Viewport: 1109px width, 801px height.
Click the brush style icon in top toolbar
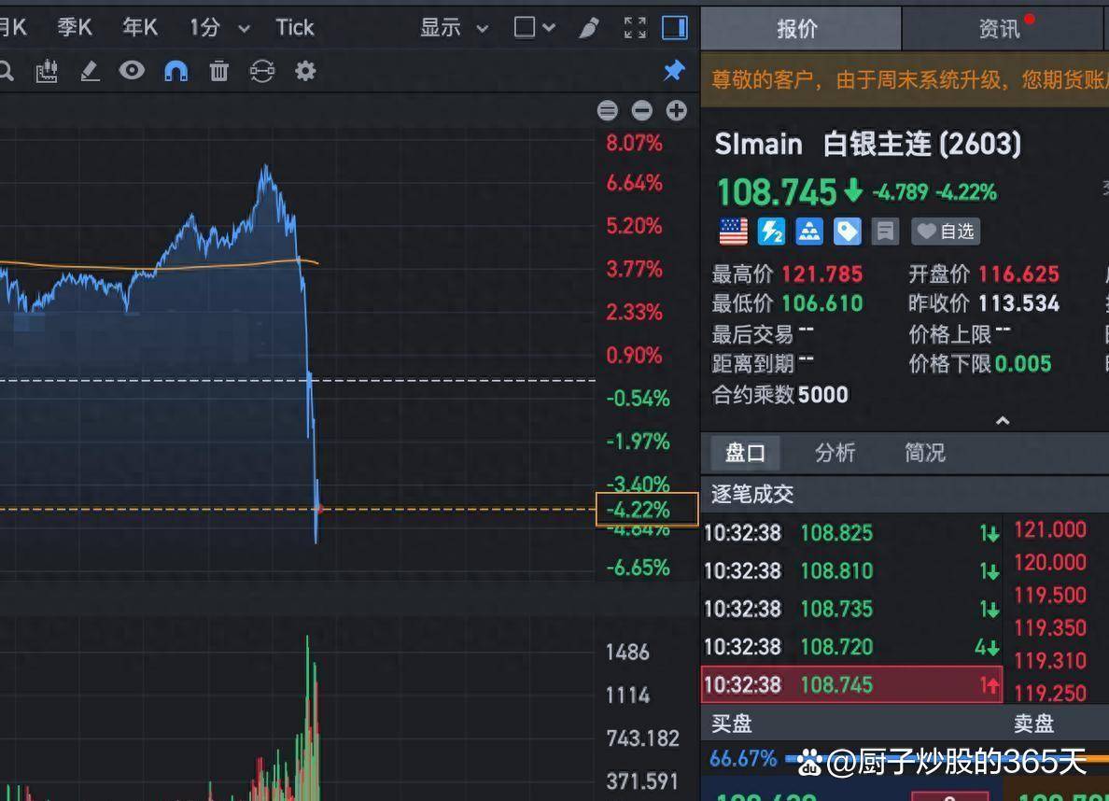[x=587, y=27]
